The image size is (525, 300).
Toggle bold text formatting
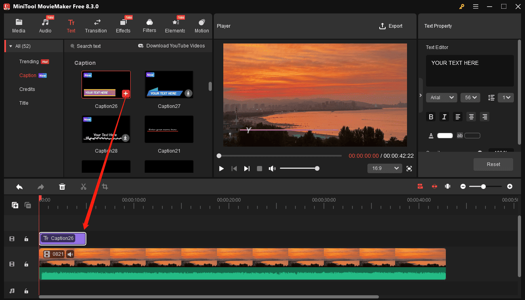pos(431,117)
